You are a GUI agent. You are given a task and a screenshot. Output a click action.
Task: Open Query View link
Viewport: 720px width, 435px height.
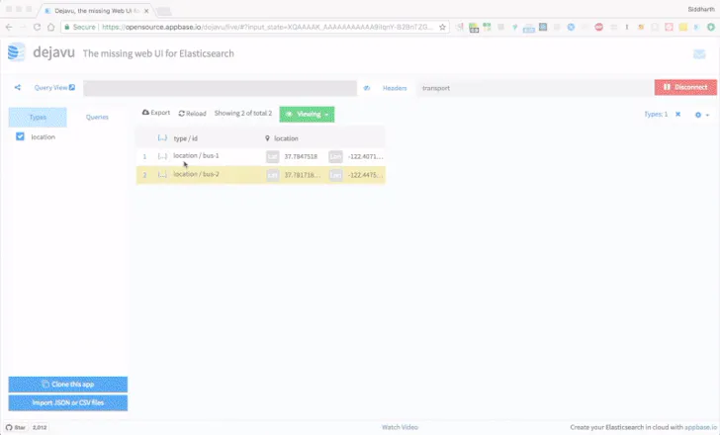pyautogui.click(x=54, y=87)
